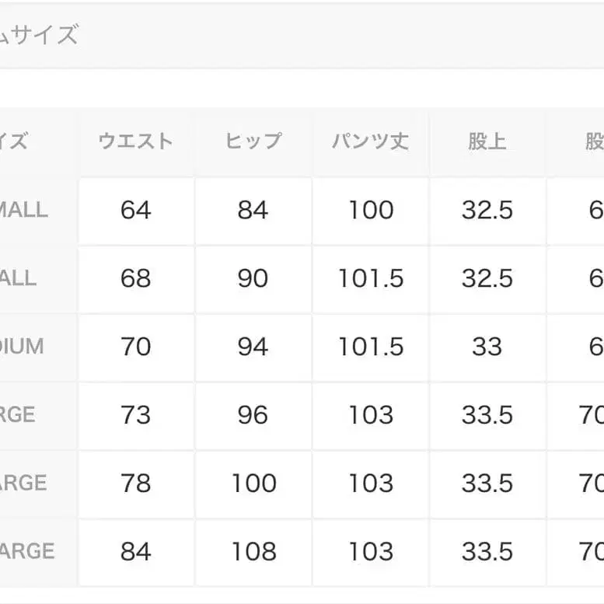This screenshot has height=604, width=604.
Task: Select the hip value 96
Action: (253, 415)
